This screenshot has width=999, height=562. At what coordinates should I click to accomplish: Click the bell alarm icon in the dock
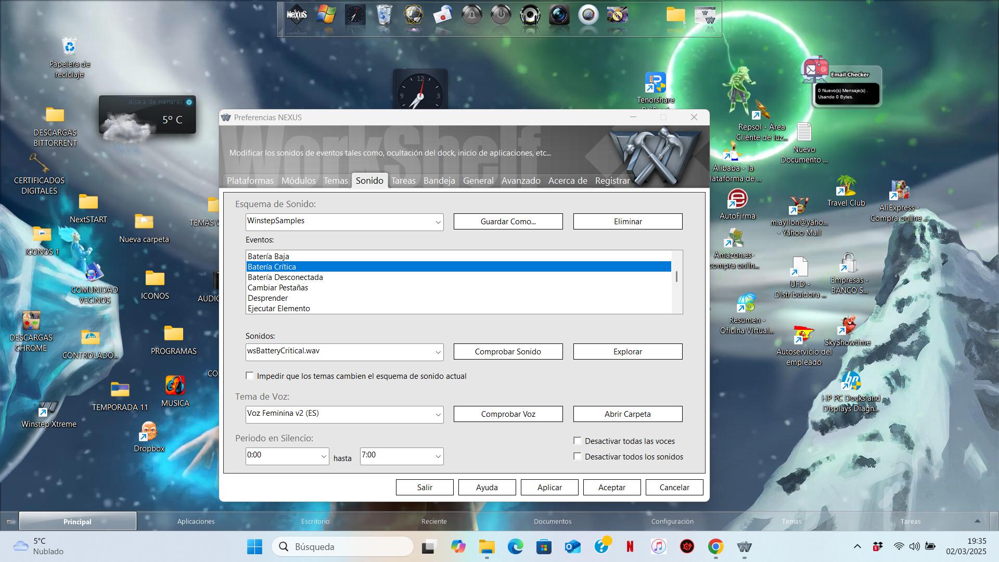coord(471,15)
